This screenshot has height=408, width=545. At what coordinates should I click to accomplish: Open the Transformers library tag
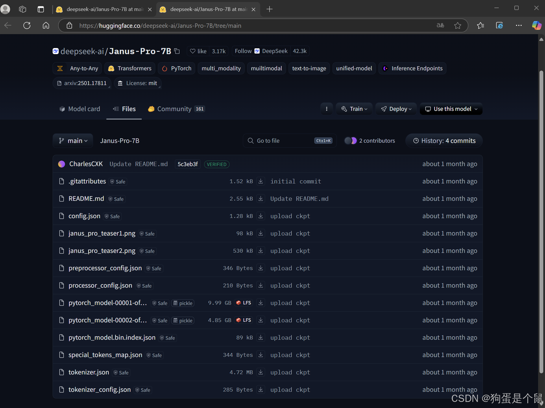(x=130, y=68)
